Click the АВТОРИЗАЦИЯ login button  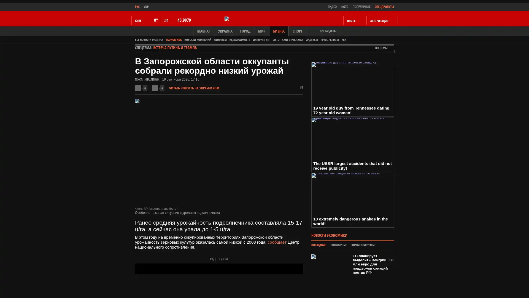point(379,21)
